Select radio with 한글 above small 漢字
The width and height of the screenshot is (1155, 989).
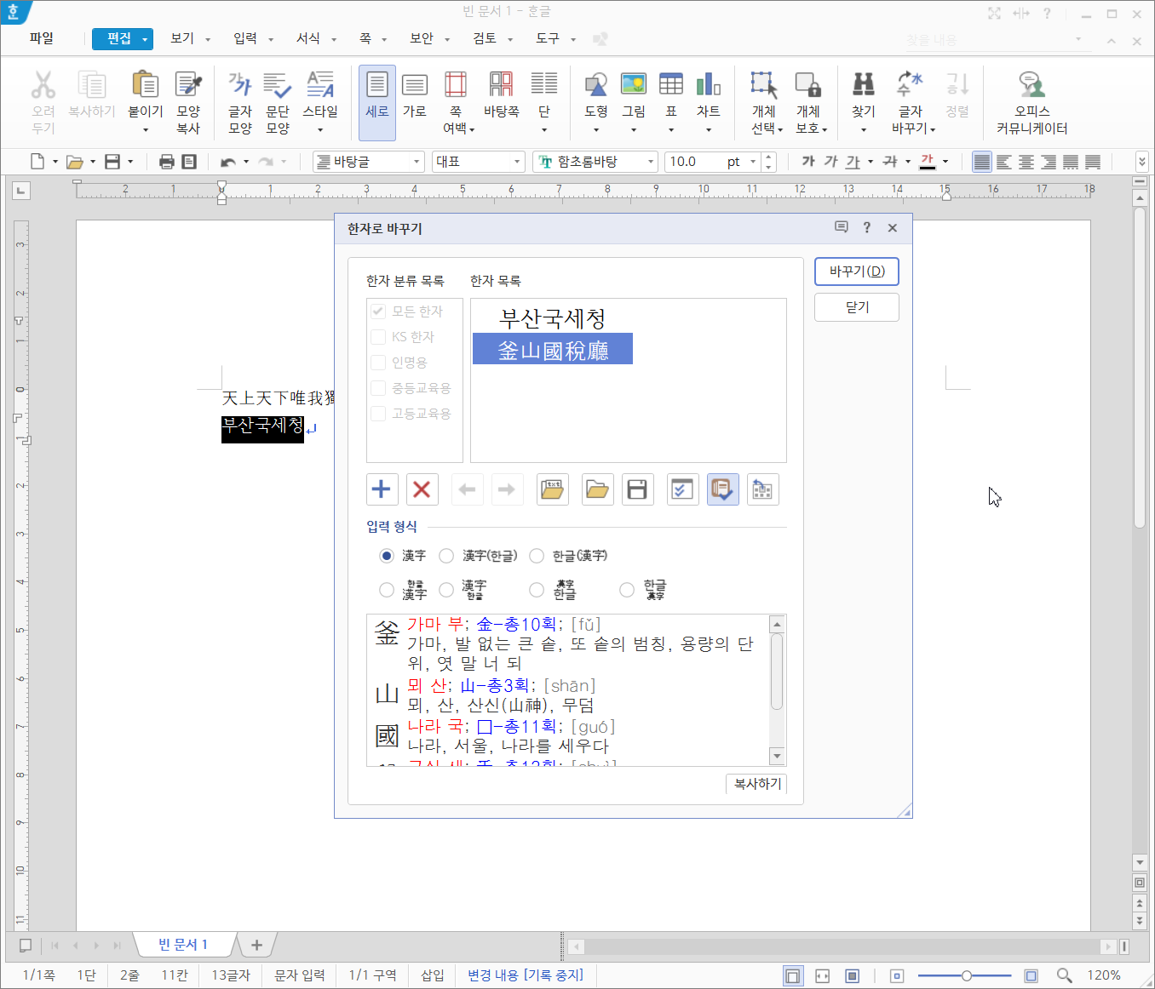click(x=627, y=590)
